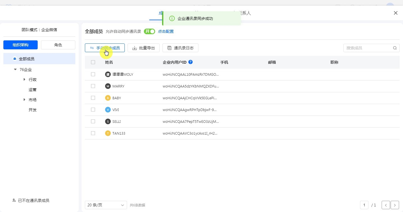Click the 批量导出 button

click(x=144, y=48)
